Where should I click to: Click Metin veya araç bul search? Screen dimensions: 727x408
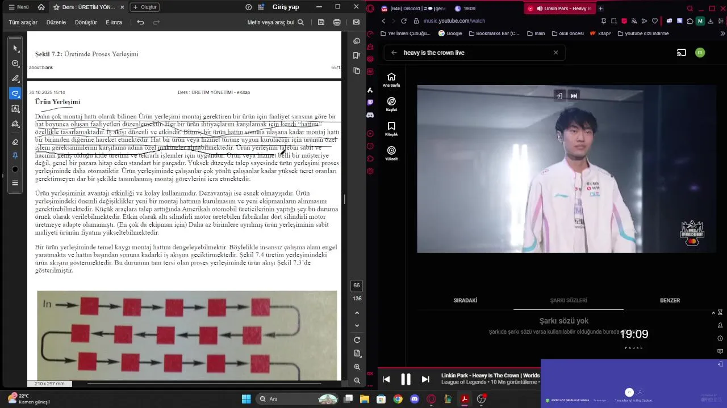[275, 22]
